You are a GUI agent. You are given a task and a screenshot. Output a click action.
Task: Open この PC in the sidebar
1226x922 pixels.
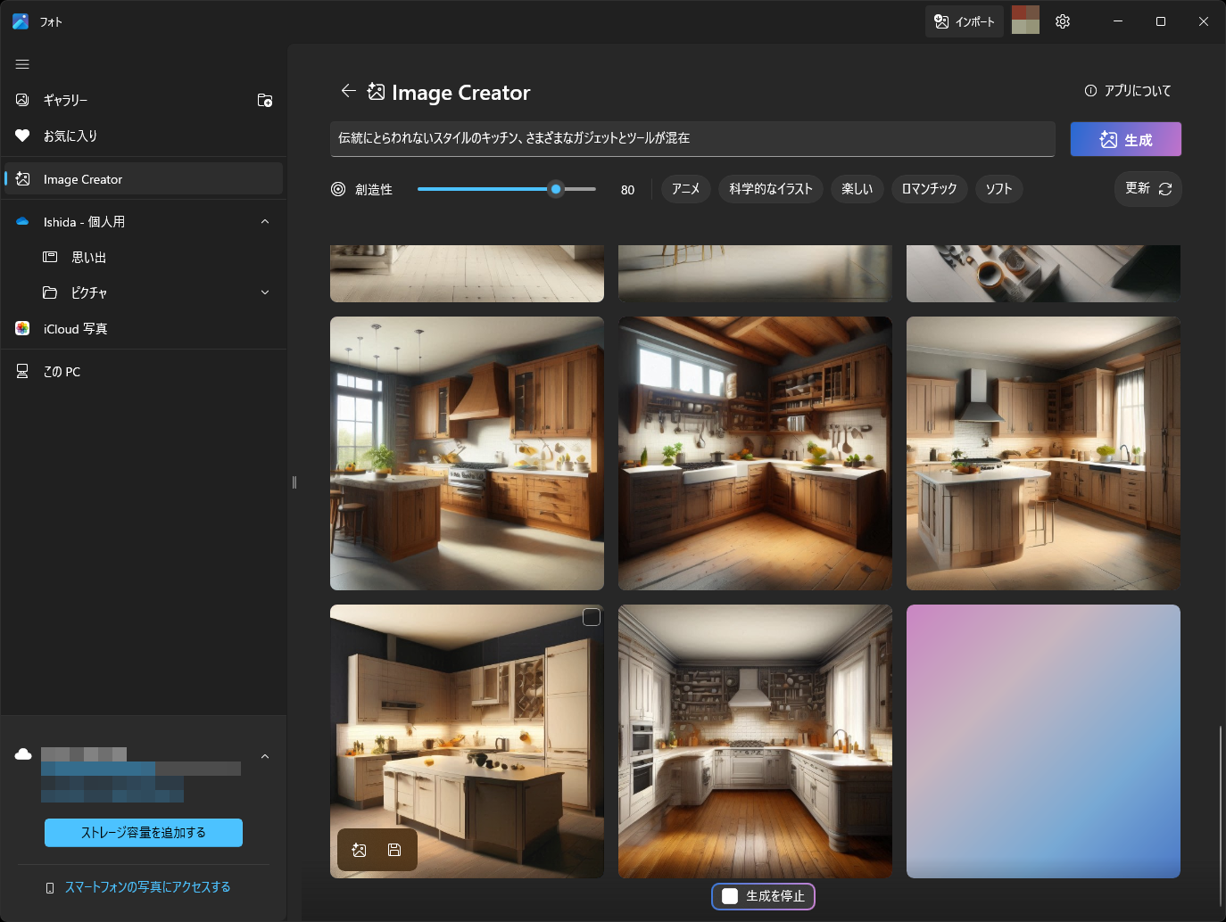click(144, 372)
